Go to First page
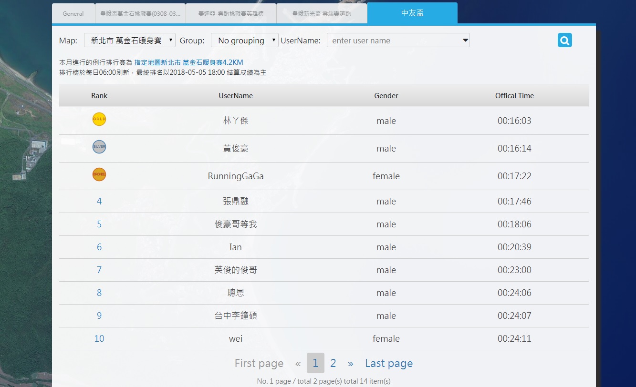Image resolution: width=636 pixels, height=387 pixels. tap(259, 363)
